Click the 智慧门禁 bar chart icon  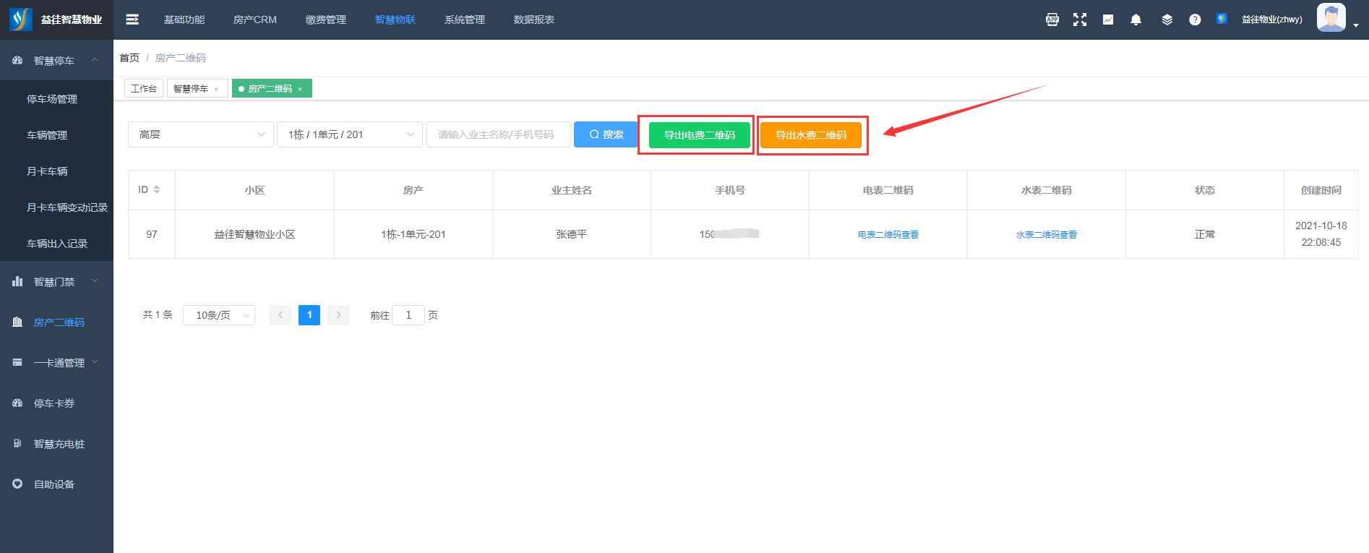[17, 282]
